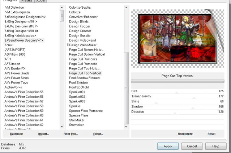Screen dimensions: 231x153
Task: Choose Page Curl Top Horiz... filter
Action: click(x=85, y=68)
